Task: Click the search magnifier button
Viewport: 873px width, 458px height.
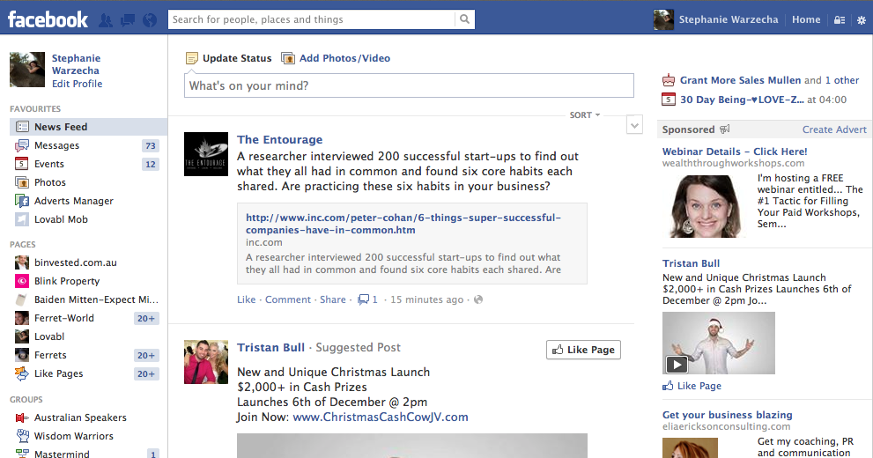Action: point(464,19)
